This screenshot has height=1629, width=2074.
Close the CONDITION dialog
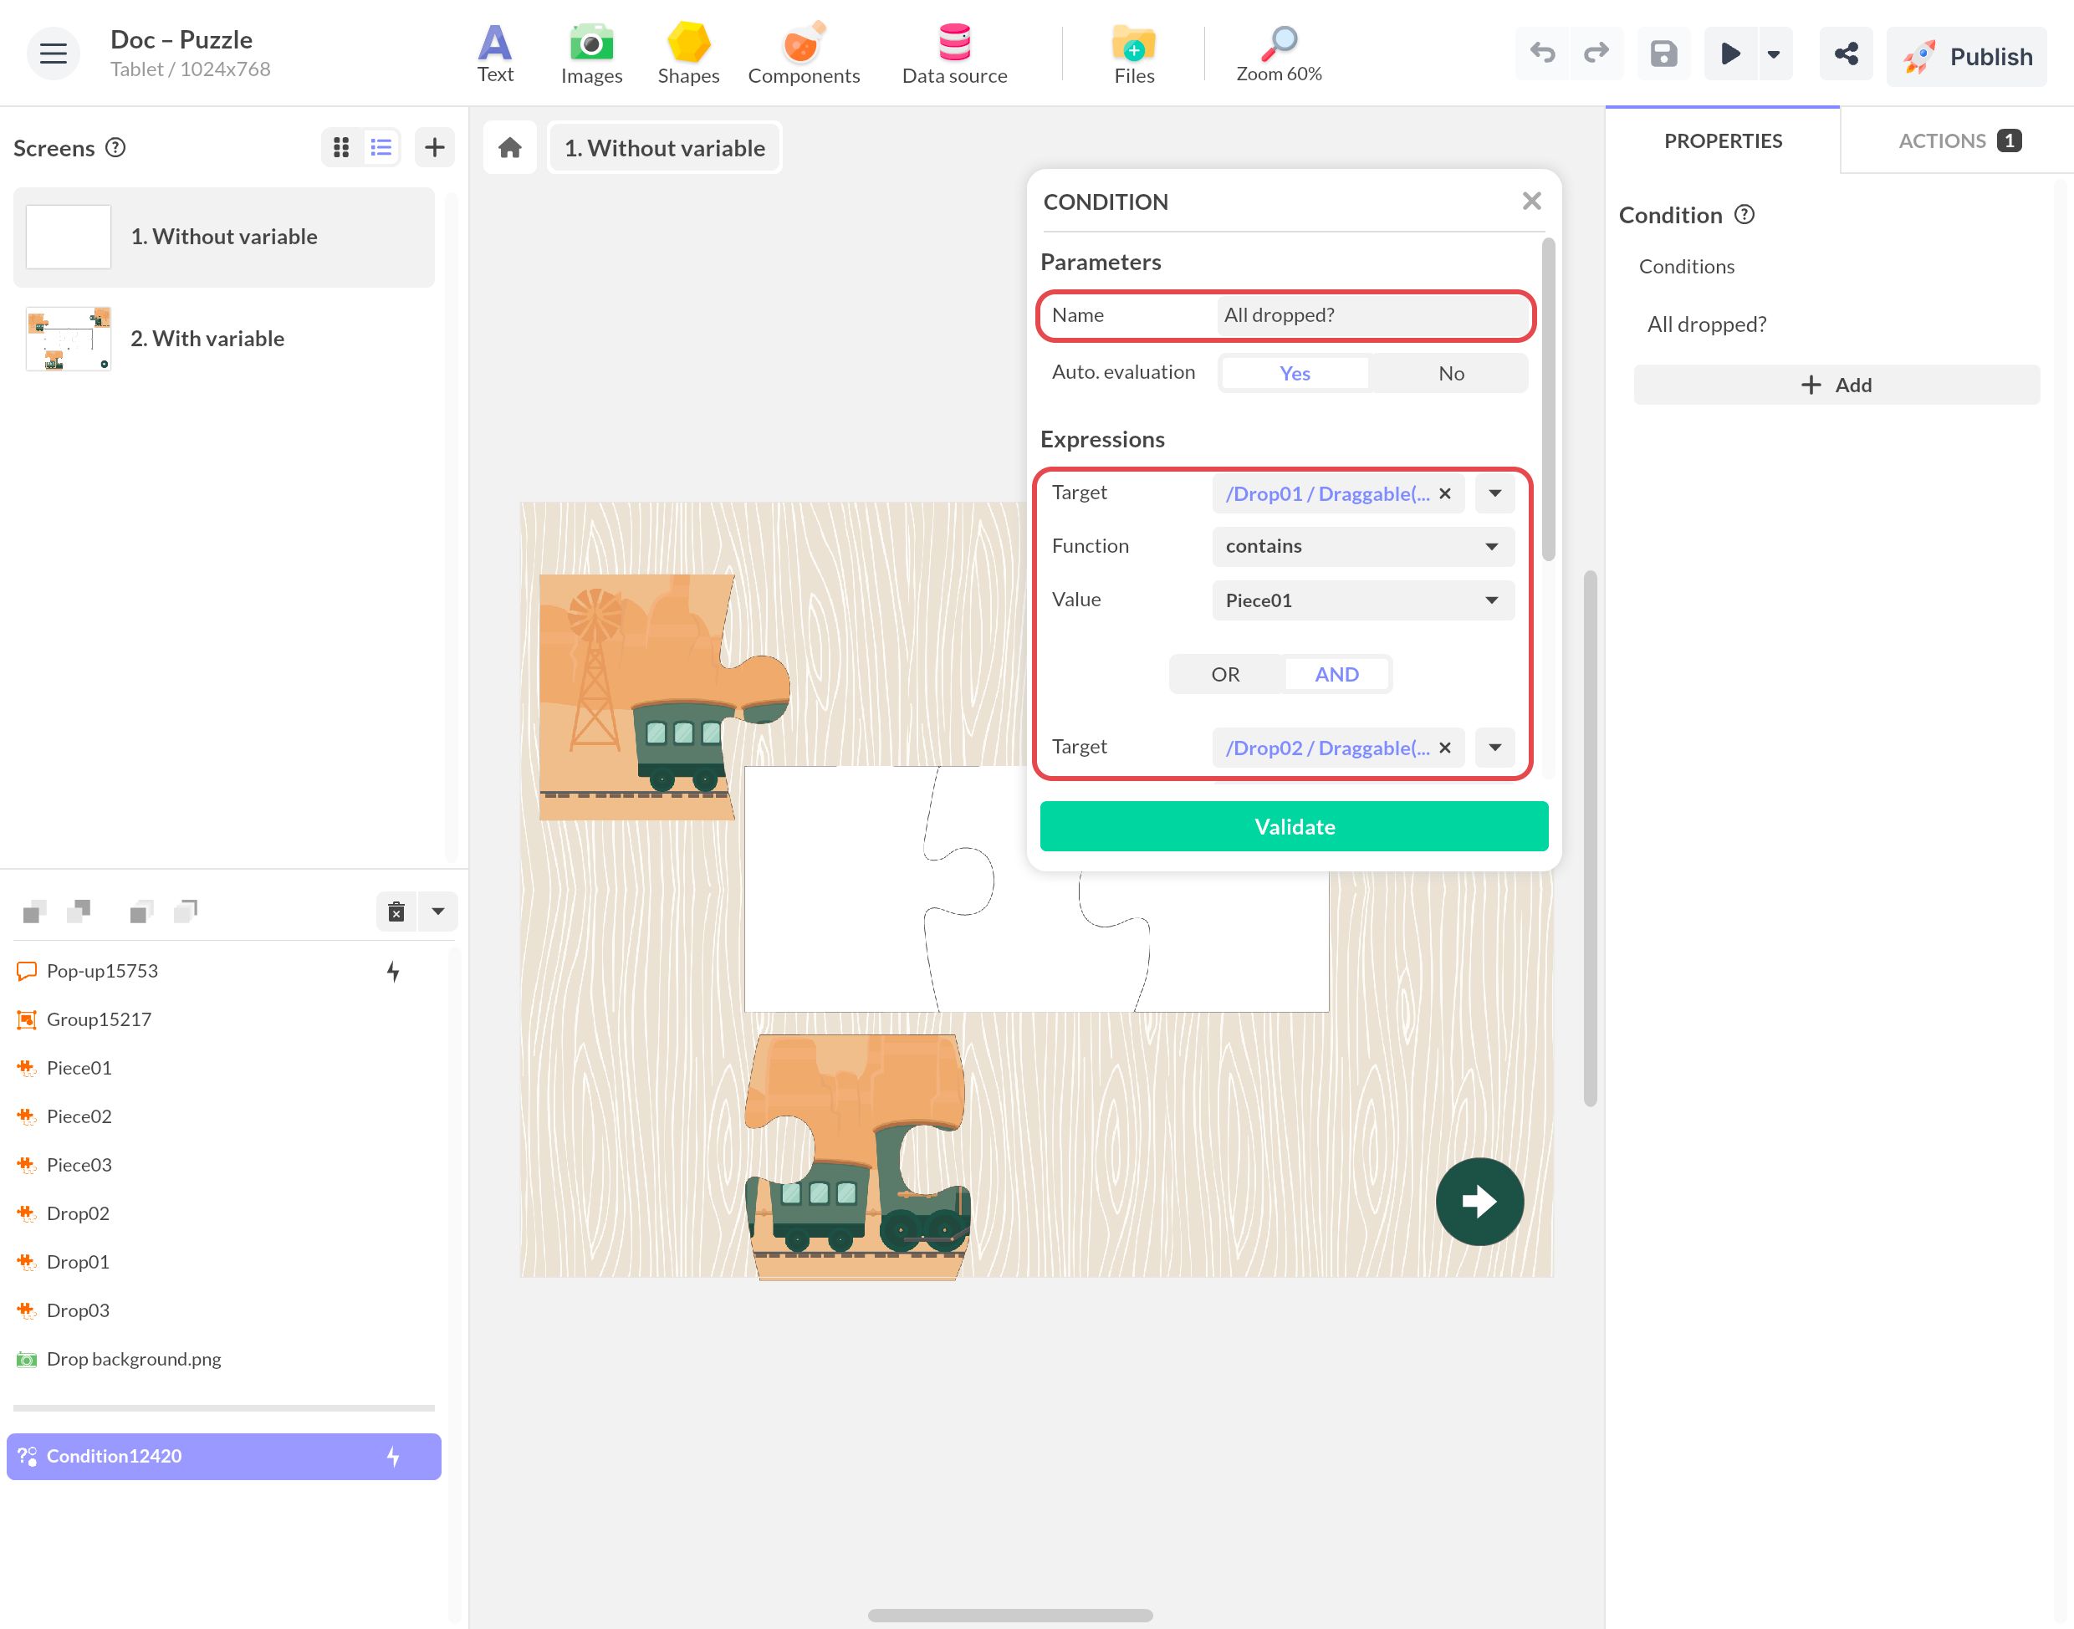pos(1531,202)
